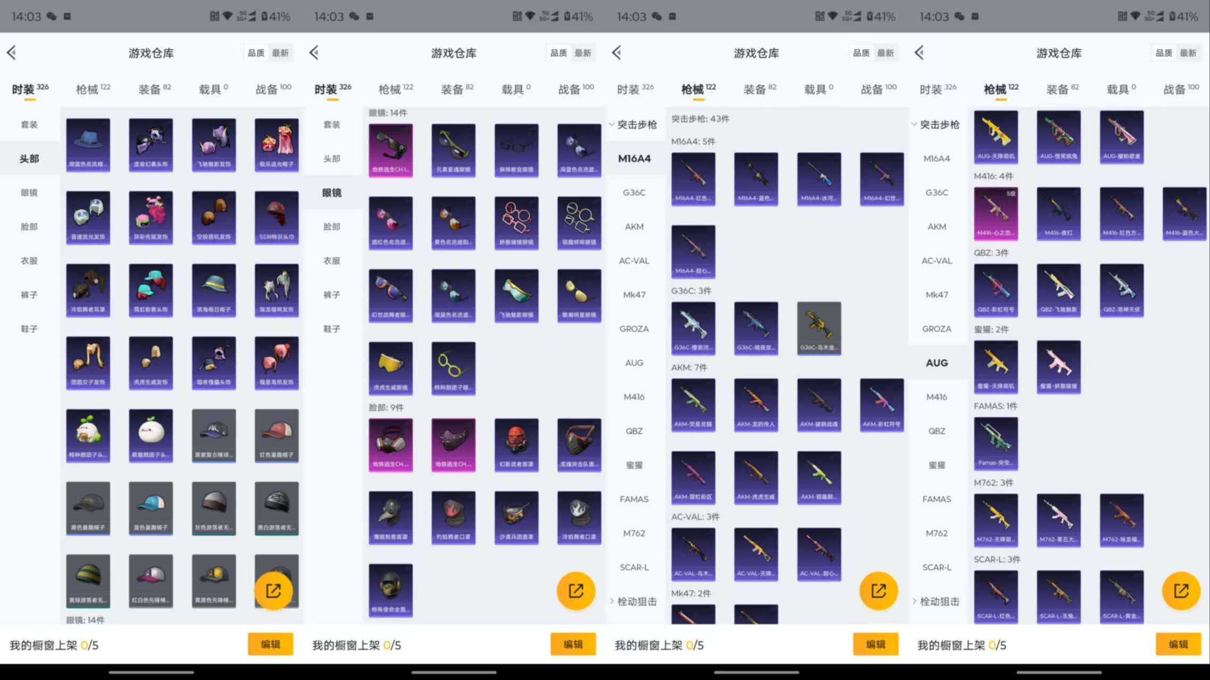Viewport: 1210px width, 680px height.
Task: Select G36C in the M16A4 screen's weapon list
Action: pyautogui.click(x=634, y=192)
